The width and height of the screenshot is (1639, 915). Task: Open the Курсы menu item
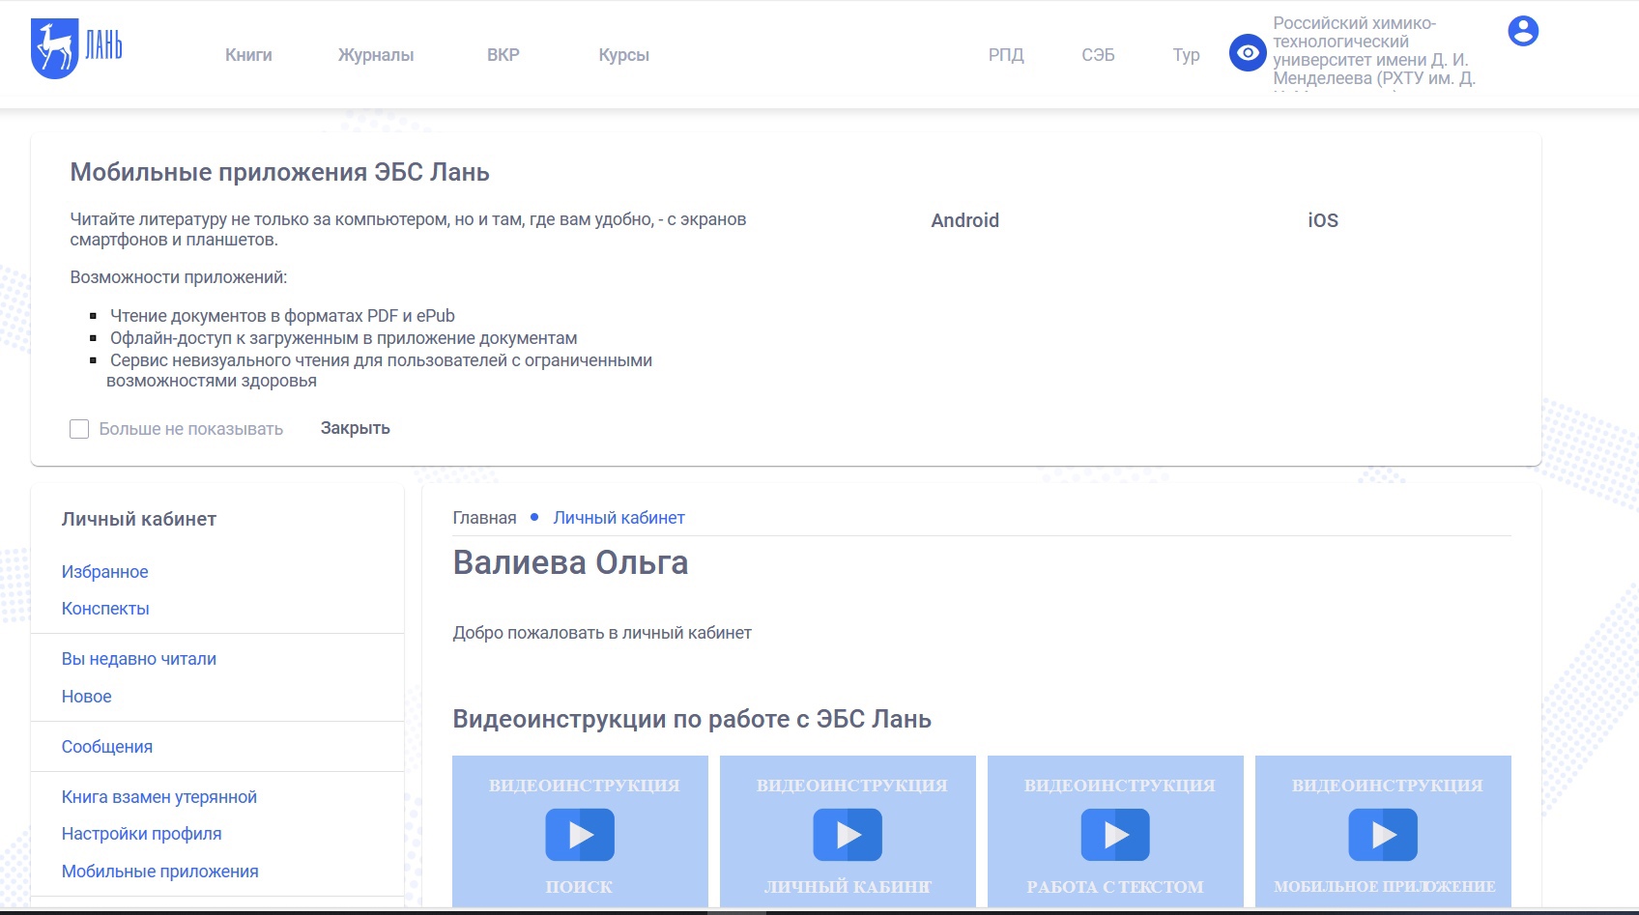click(x=624, y=55)
